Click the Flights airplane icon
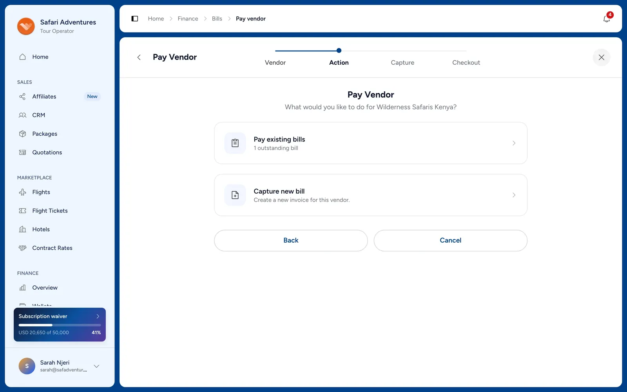The height and width of the screenshot is (392, 627). pos(23,192)
